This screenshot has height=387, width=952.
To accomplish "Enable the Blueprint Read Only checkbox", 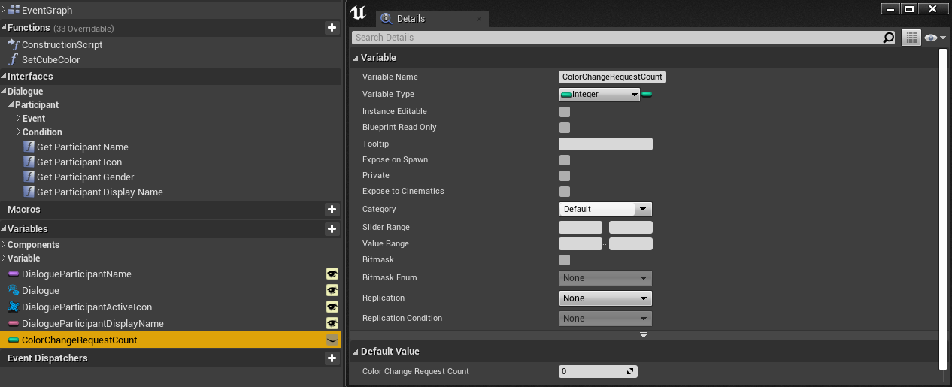I will tap(565, 128).
